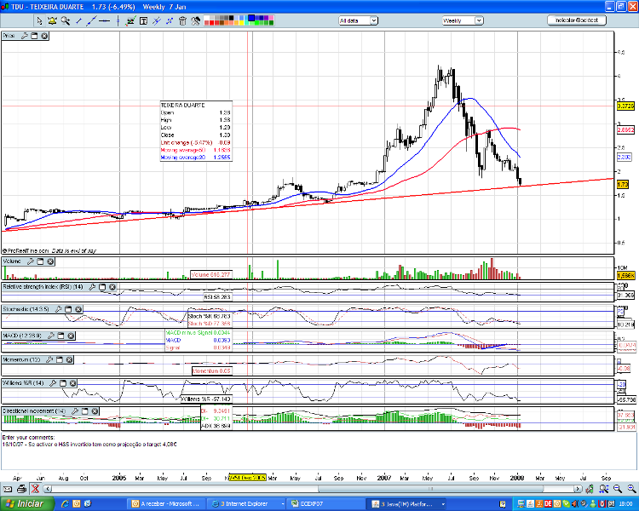
Task: Open the All data range dropdown
Action: point(359,20)
